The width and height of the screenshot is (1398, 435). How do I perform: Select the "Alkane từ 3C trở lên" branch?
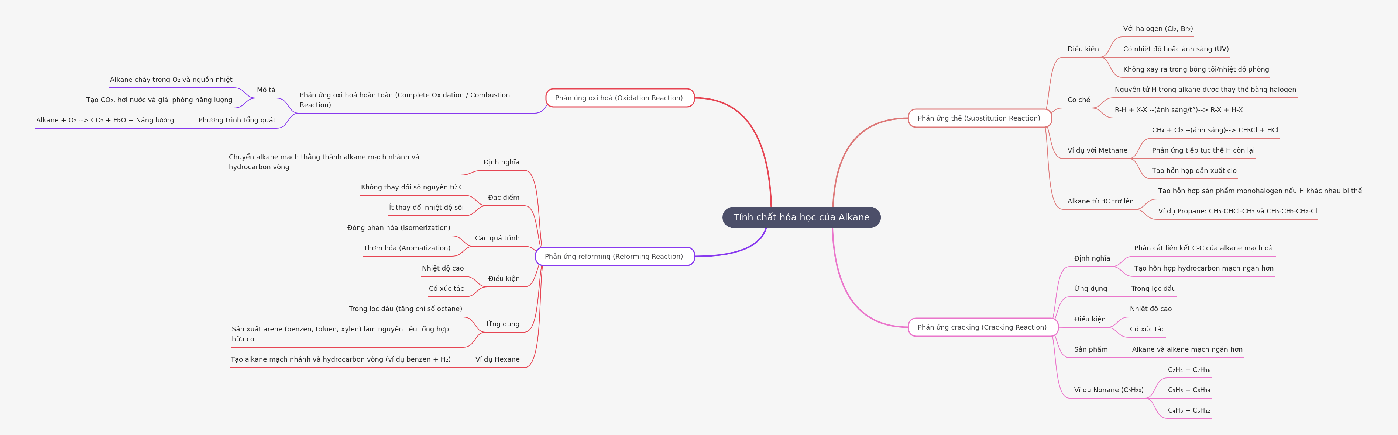tap(1100, 201)
